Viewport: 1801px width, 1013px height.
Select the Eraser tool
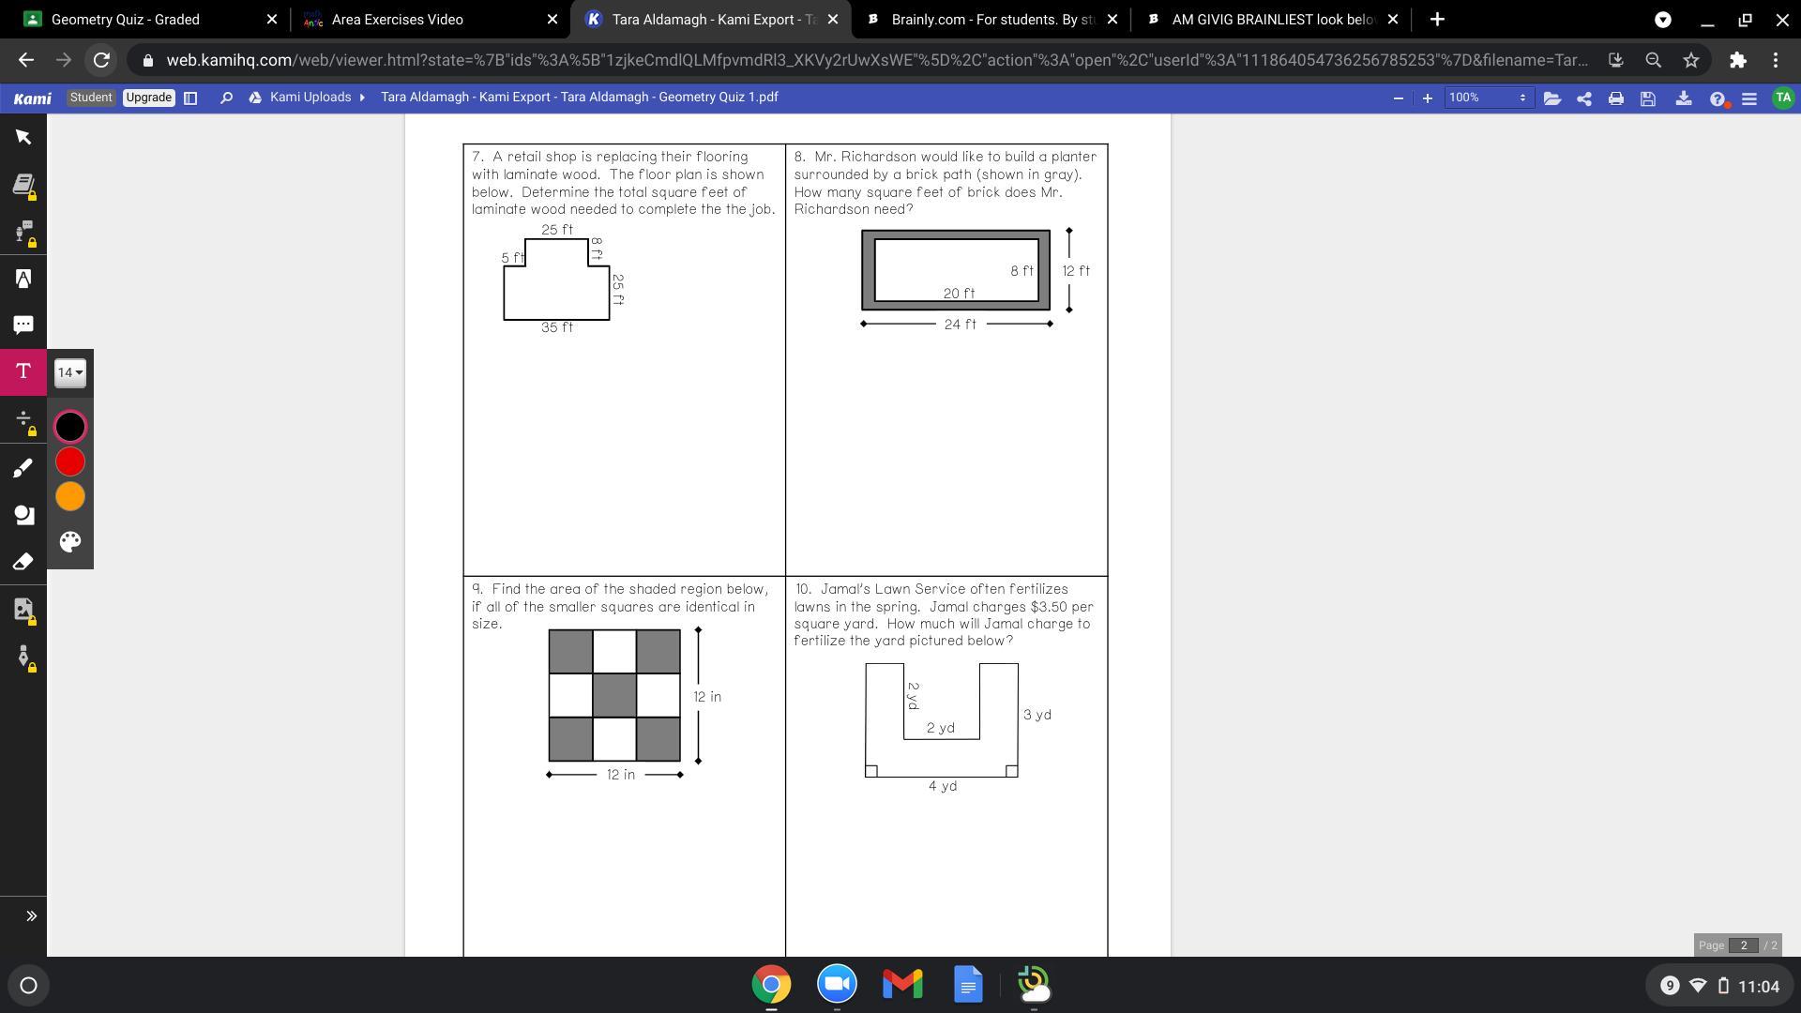pyautogui.click(x=23, y=562)
